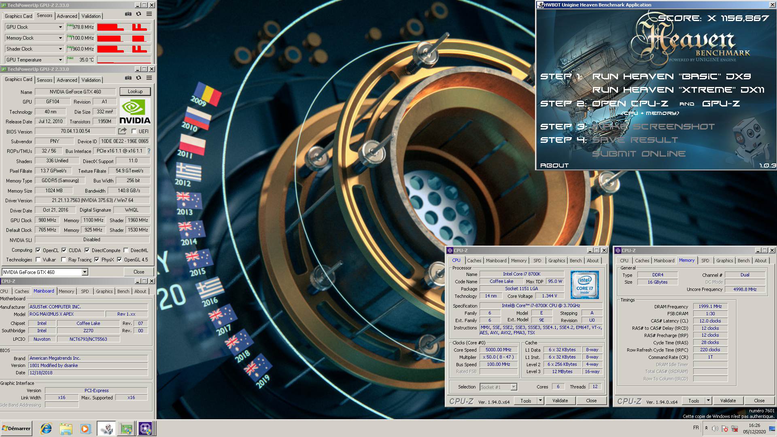Click the camera screenshot icon in GPU-Z Sensors window
Screen dimensions: 777x437
128,14
